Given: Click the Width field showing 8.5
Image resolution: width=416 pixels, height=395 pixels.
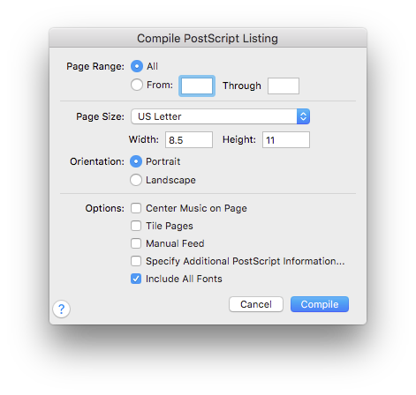Looking at the screenshot, I should 189,140.
